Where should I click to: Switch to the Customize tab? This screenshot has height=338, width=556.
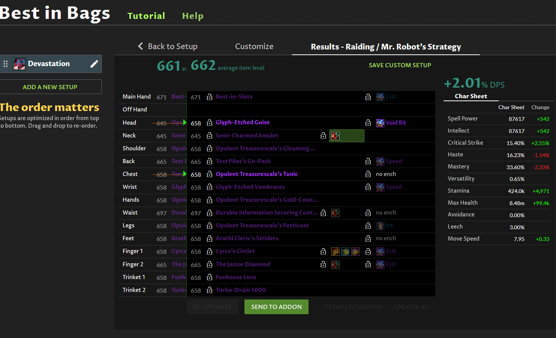[x=254, y=46]
